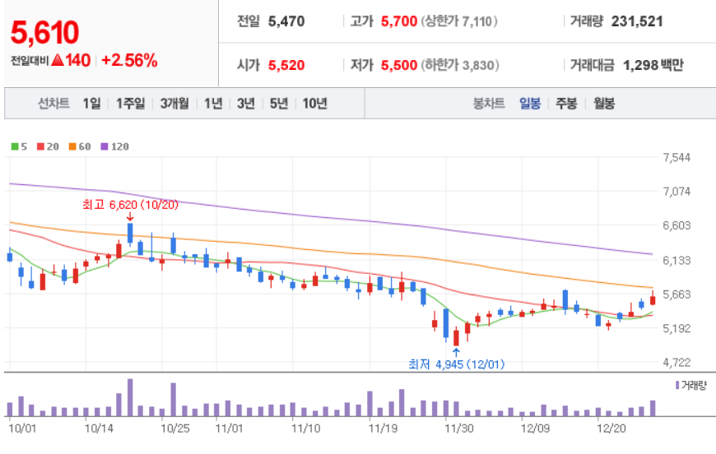The image size is (716, 454).
Task: Click the 5,192 price axis label
Action: 676,328
